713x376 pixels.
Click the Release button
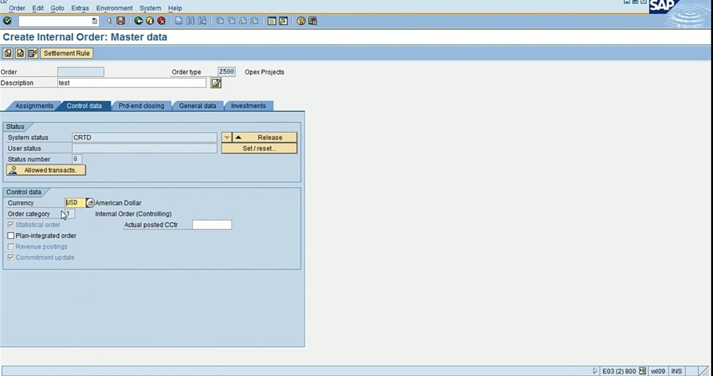pos(264,137)
